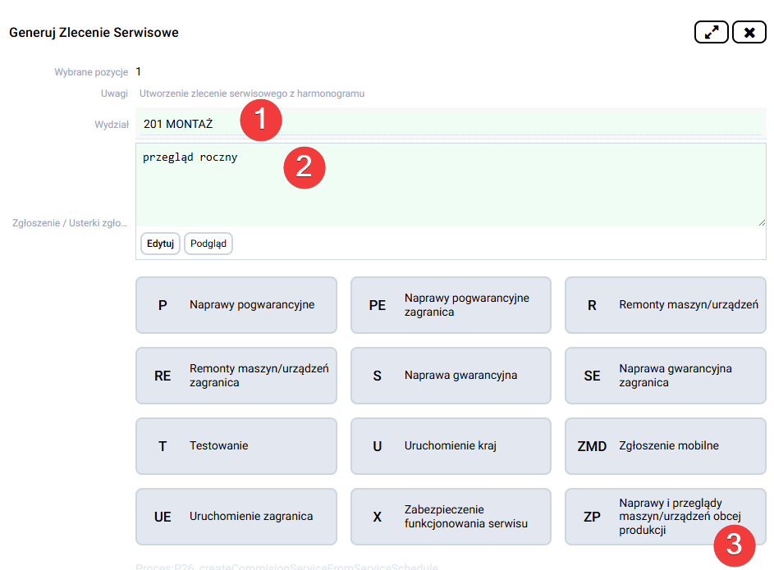
Task: Select service type P Naprawy pogwarancyjne
Action: pos(236,305)
